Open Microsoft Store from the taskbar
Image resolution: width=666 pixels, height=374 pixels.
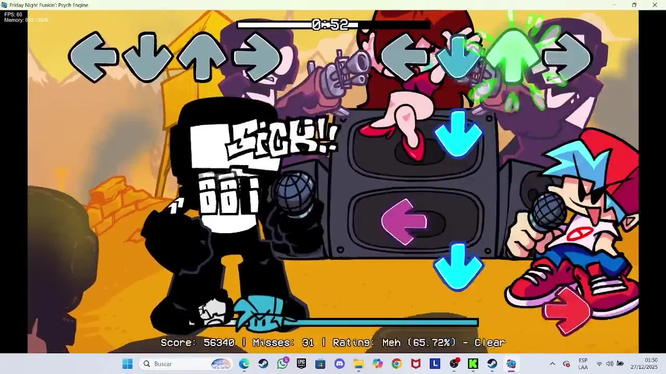coord(321,364)
